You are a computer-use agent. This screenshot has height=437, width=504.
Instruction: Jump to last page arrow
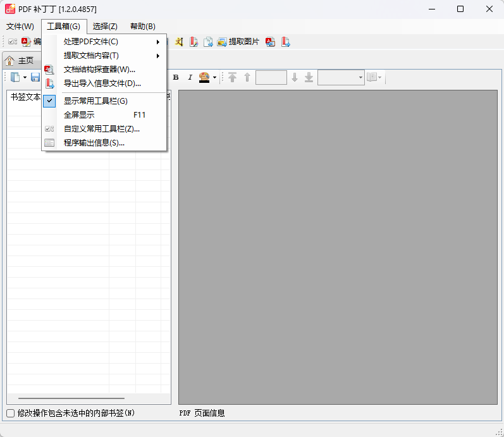309,77
